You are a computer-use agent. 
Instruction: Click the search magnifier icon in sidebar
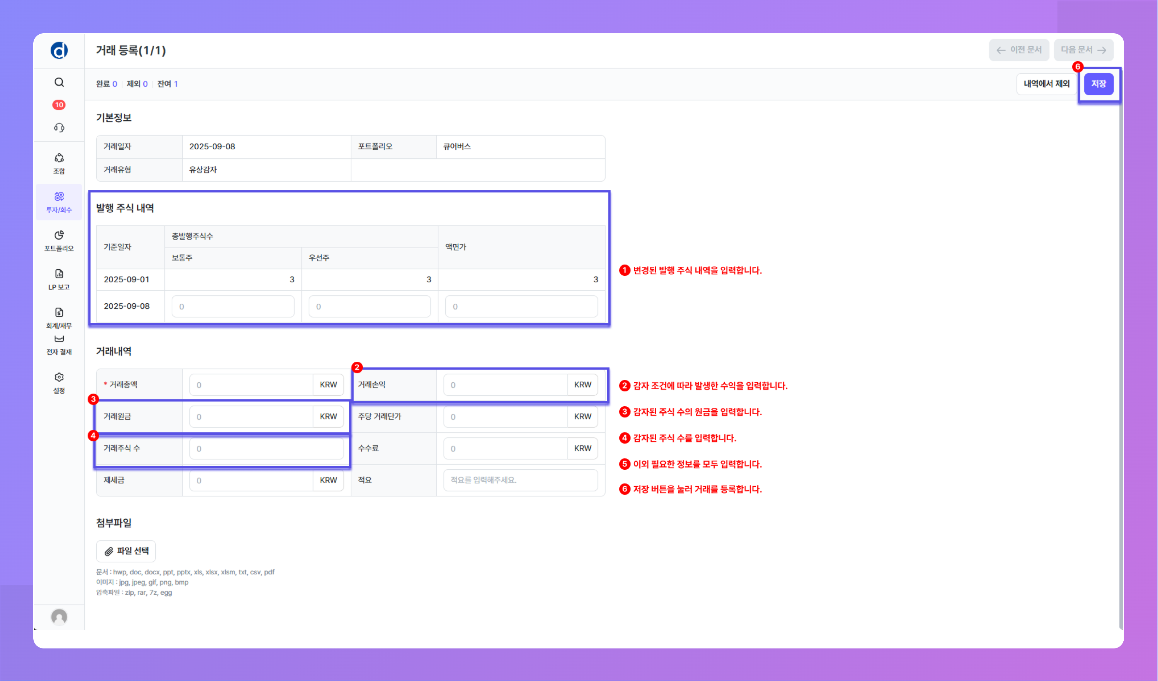click(x=59, y=82)
